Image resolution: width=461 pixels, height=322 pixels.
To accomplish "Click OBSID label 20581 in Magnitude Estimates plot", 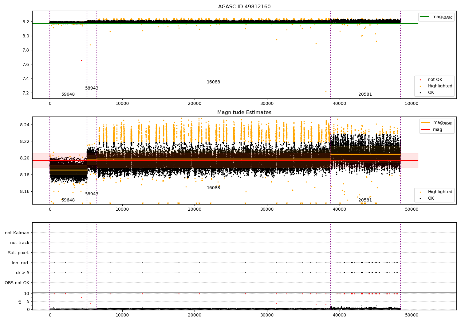I will pos(365,200).
